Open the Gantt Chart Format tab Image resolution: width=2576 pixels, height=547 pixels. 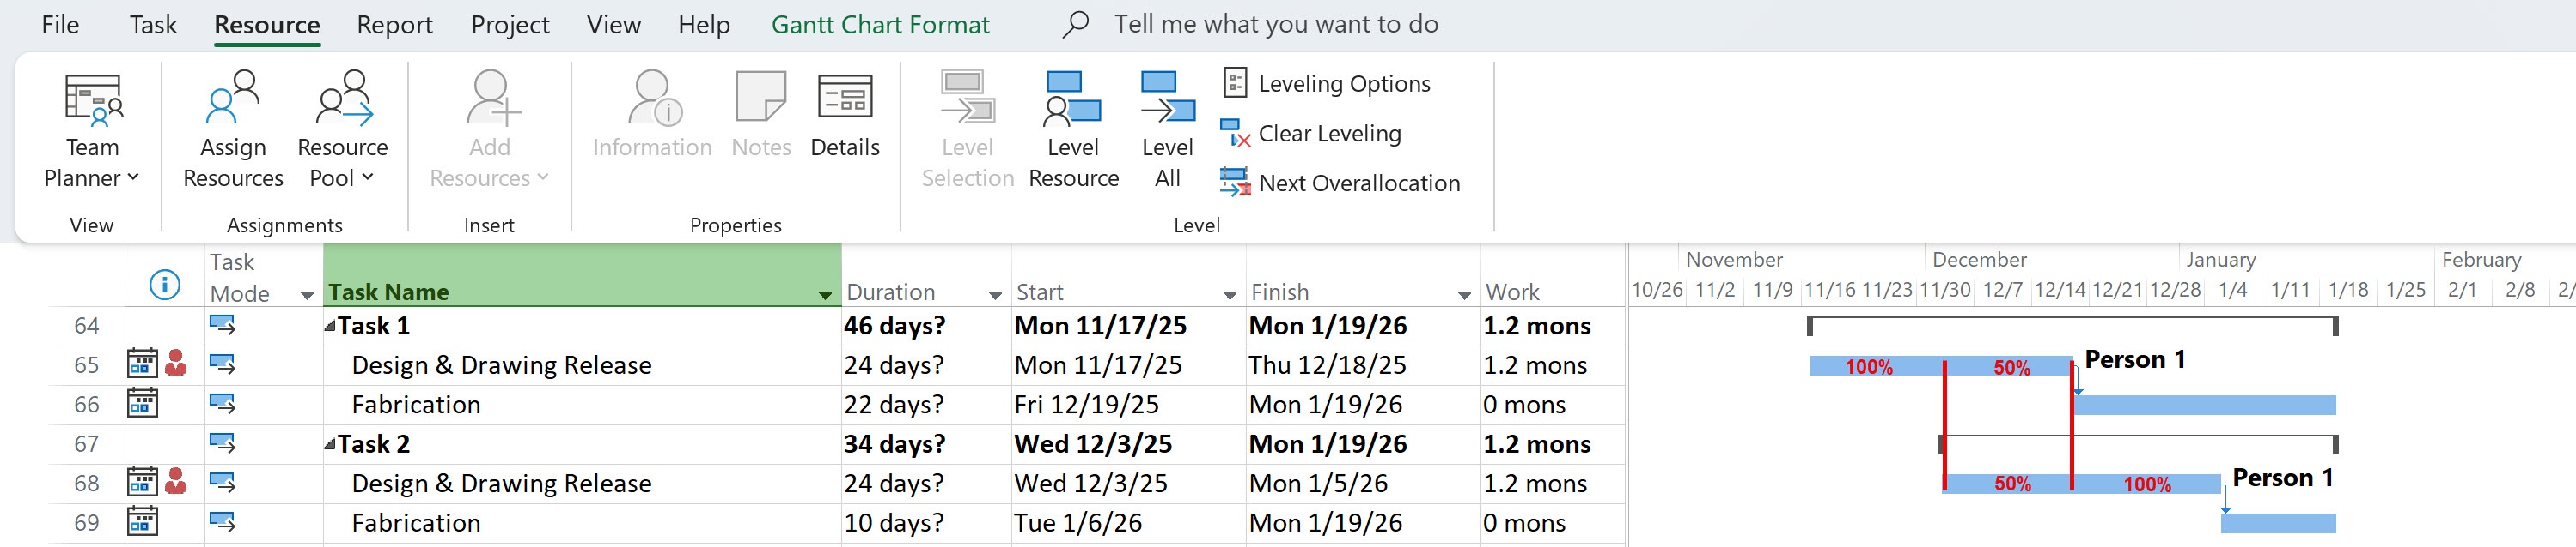pos(880,25)
